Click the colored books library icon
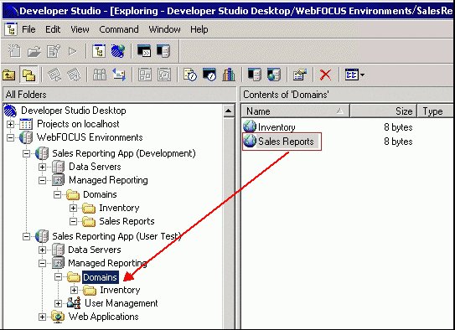 (229, 75)
